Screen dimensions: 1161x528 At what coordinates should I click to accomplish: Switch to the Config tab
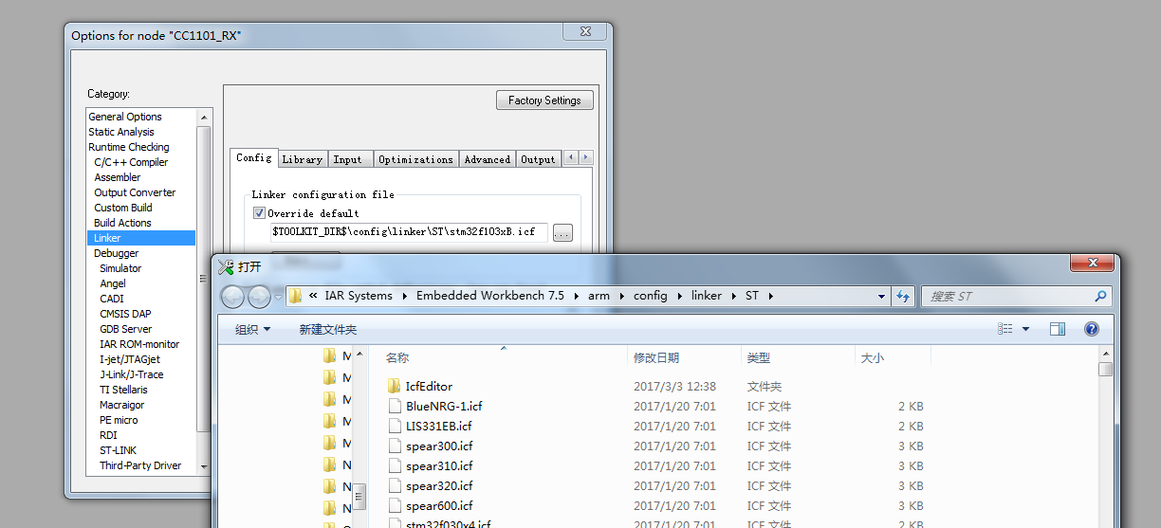point(254,157)
